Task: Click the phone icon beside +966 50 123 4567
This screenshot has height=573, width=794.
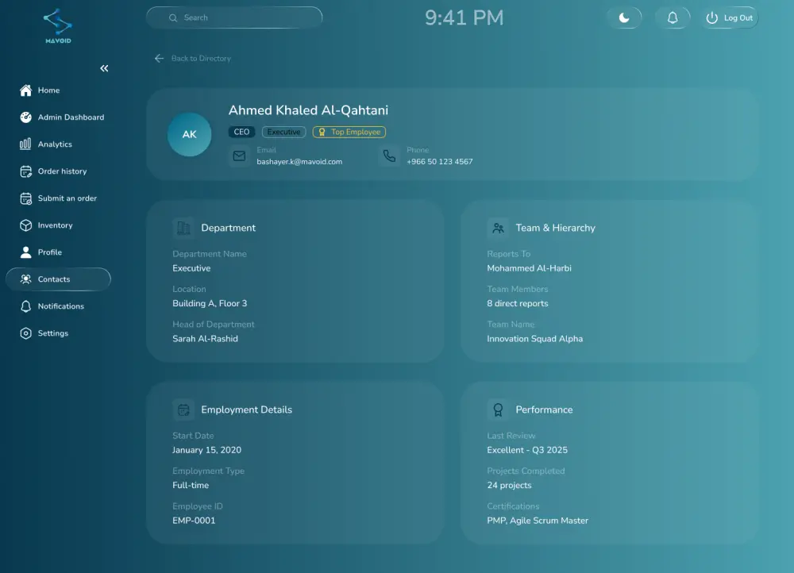Action: pos(388,156)
